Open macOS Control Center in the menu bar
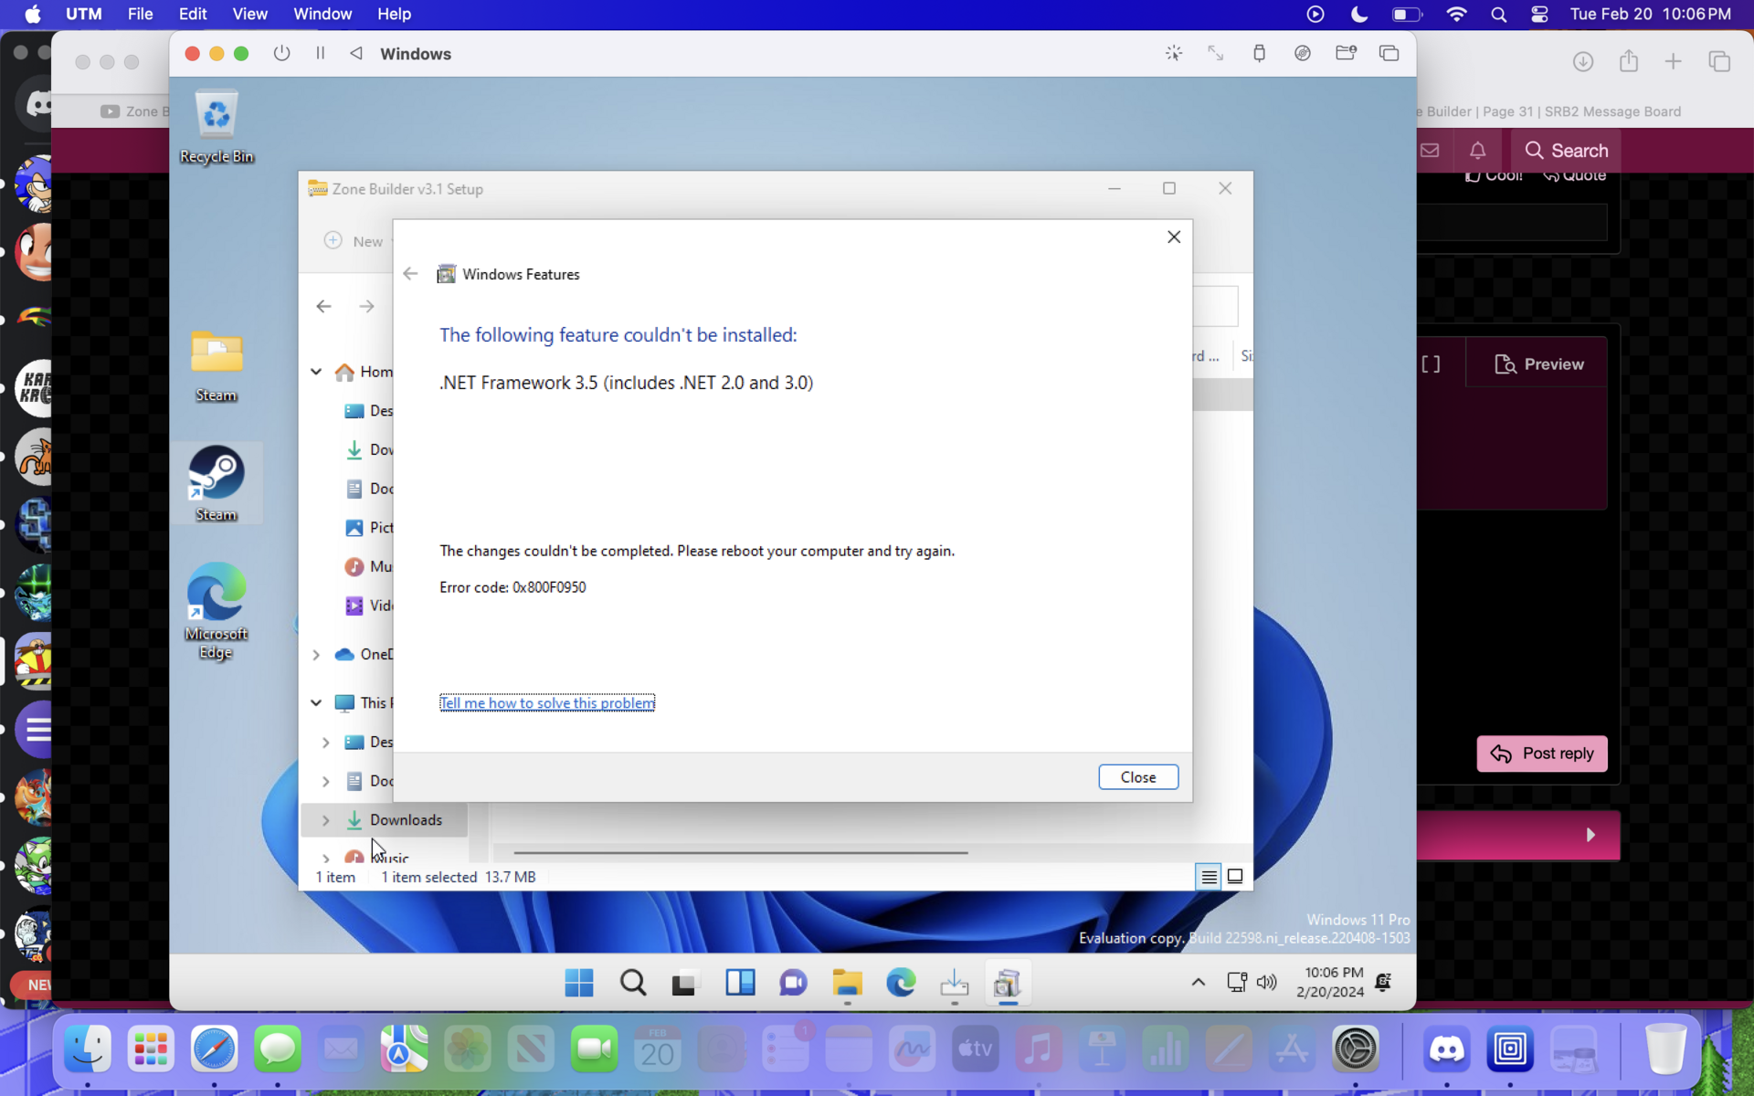Viewport: 1754px width, 1096px height. (x=1539, y=14)
